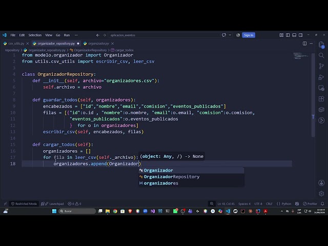This screenshot has height=246, width=328.
Task: Open File Explorer from the taskbar
Action: tap(108, 211)
